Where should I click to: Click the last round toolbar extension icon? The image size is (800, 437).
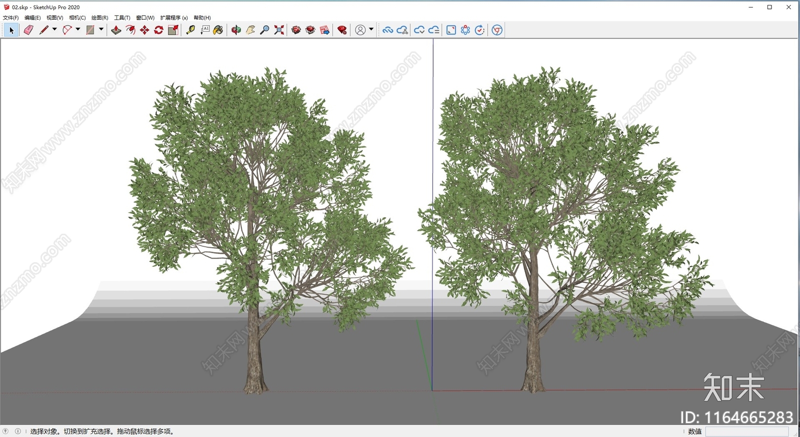pos(497,30)
